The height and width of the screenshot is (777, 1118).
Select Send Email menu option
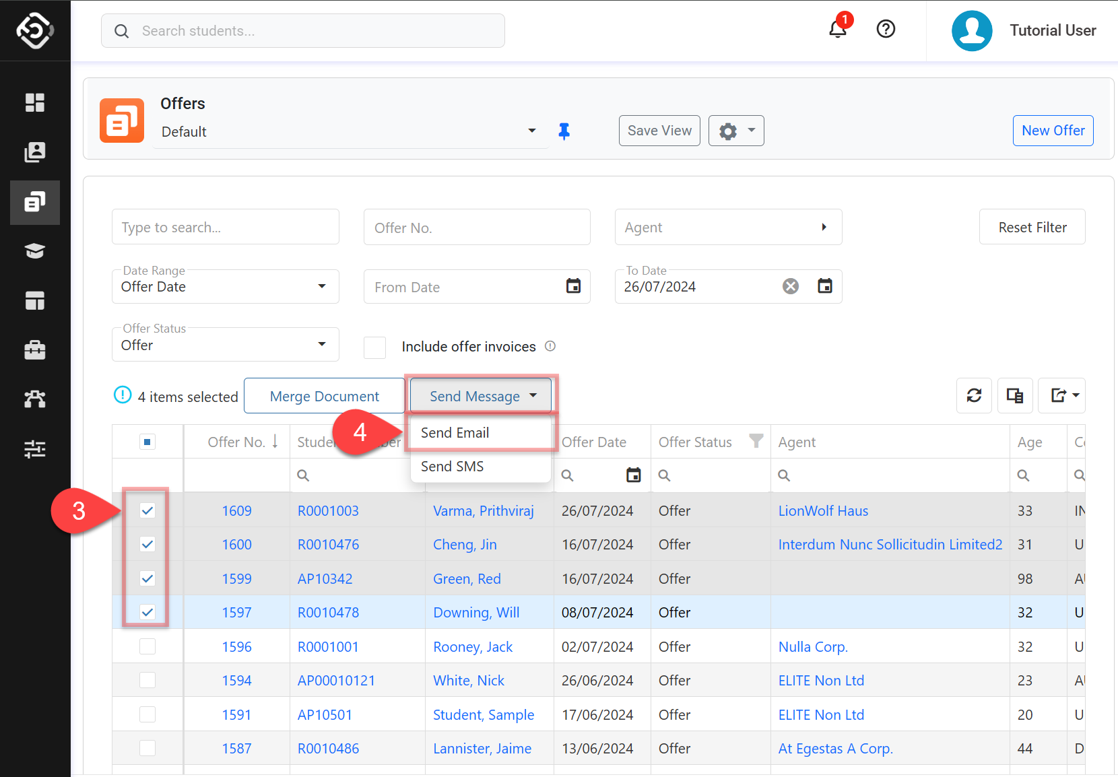(x=481, y=433)
